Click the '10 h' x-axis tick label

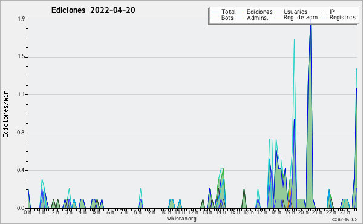166,212
